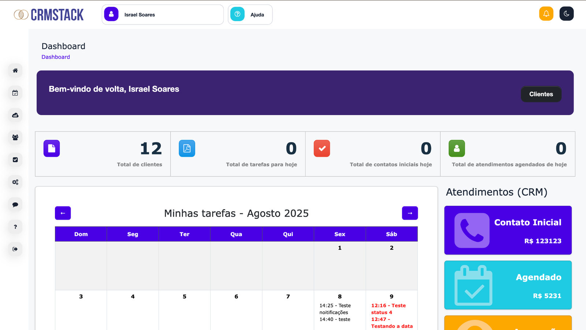Image resolution: width=586 pixels, height=330 pixels.
Task: Select the statistics chart icon in sidebar
Action: 15,115
